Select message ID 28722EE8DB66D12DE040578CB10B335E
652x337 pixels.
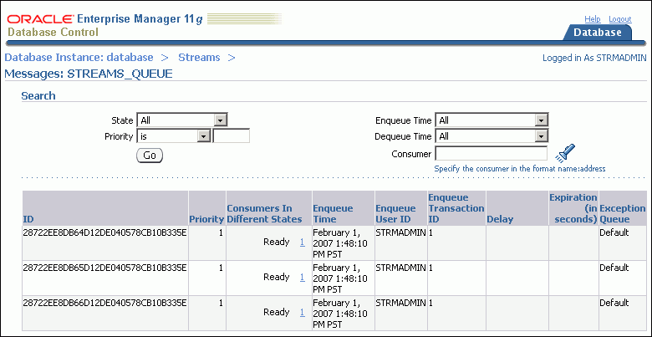tap(105, 303)
